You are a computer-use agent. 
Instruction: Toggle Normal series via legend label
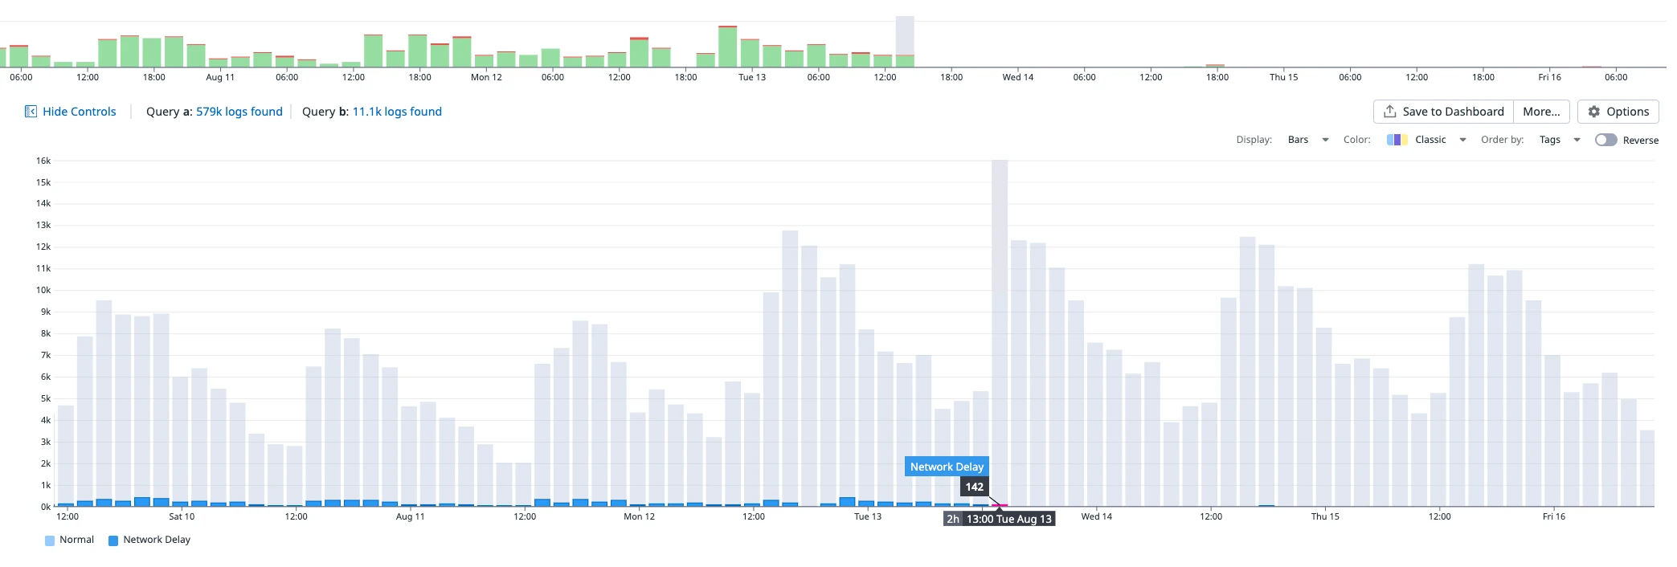click(76, 540)
